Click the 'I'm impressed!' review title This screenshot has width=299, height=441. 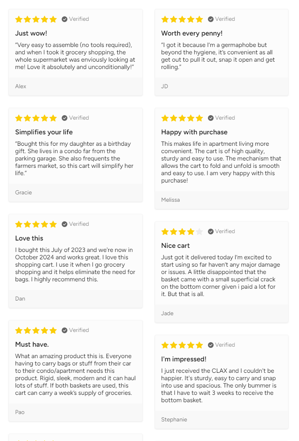tap(183, 359)
